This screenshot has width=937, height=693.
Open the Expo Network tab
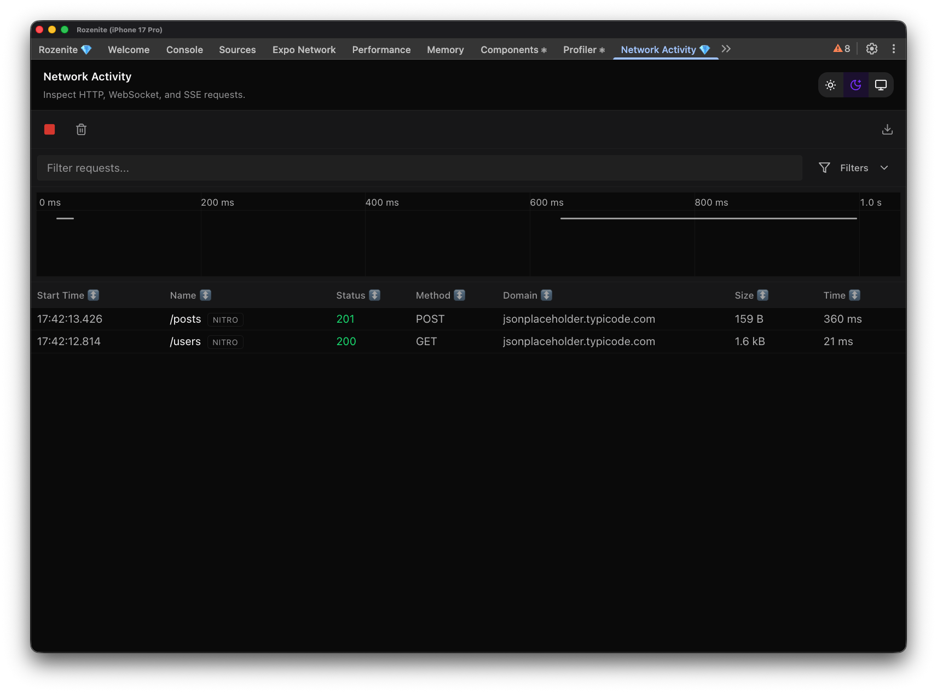304,49
